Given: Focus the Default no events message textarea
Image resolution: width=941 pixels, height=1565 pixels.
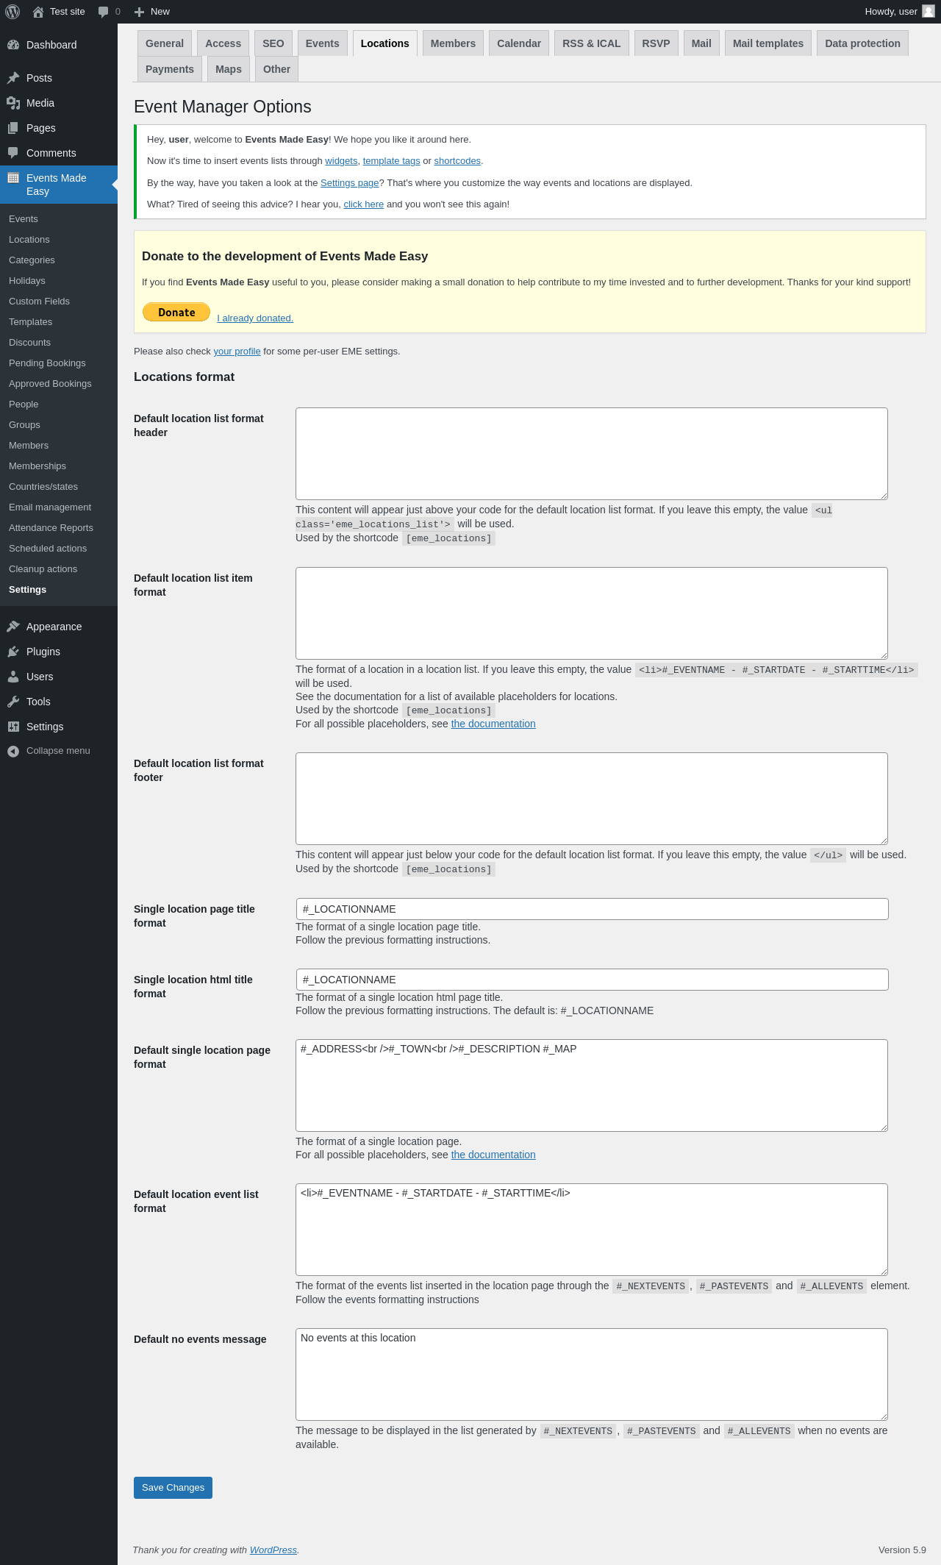Looking at the screenshot, I should [x=592, y=1374].
